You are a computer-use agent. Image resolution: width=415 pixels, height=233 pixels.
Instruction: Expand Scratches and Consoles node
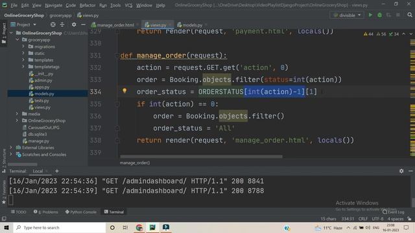(x=11, y=154)
